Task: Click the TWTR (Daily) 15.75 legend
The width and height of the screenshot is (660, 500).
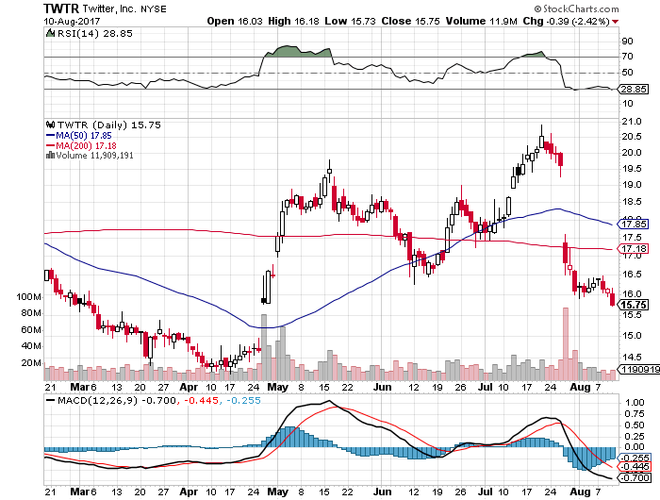Action: [x=109, y=125]
